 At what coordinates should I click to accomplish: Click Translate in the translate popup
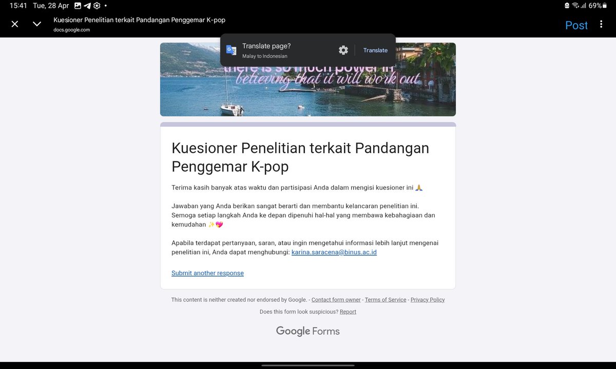[375, 50]
